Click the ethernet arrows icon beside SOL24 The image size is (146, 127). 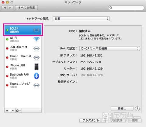[36, 30]
